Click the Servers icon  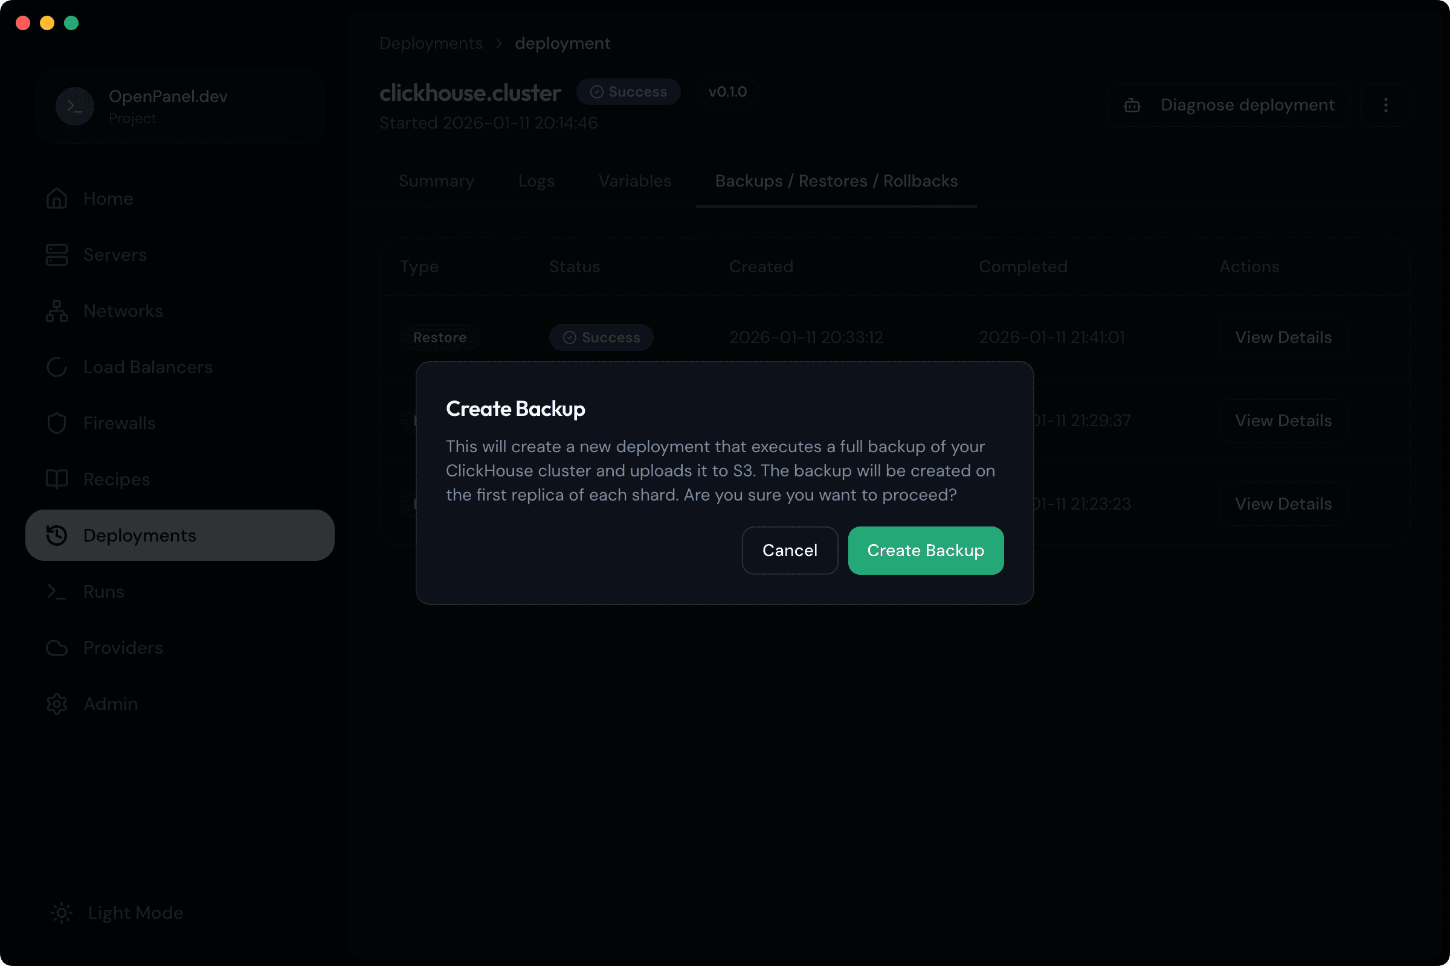click(56, 254)
